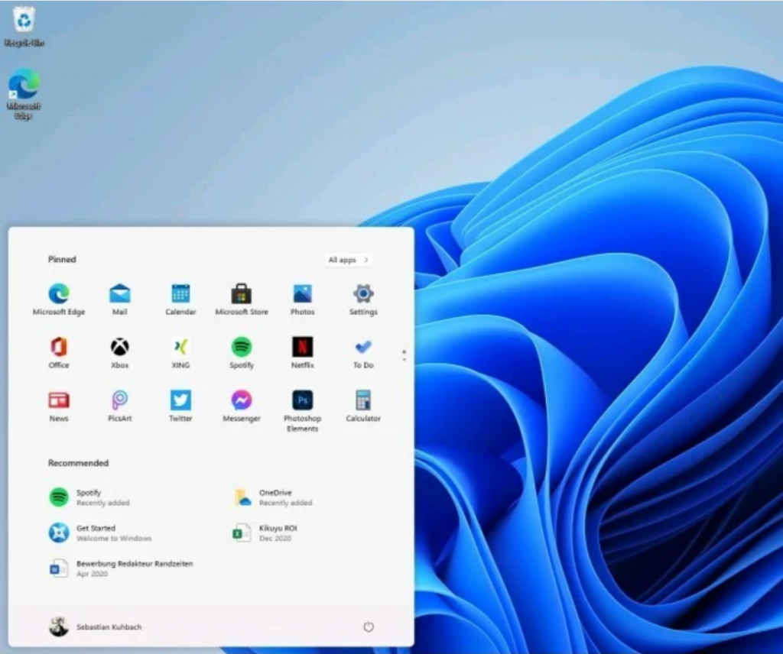Click the pinned apps page dots
Screen dimensions: 783x654
tap(404, 356)
